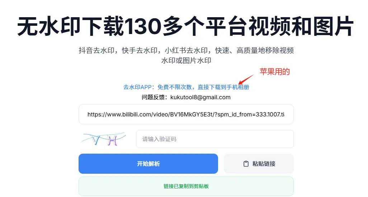Viewport: 368px width, 197px height.
Task: Click the 无水印下载130多个平台 main heading
Action: (185, 26)
